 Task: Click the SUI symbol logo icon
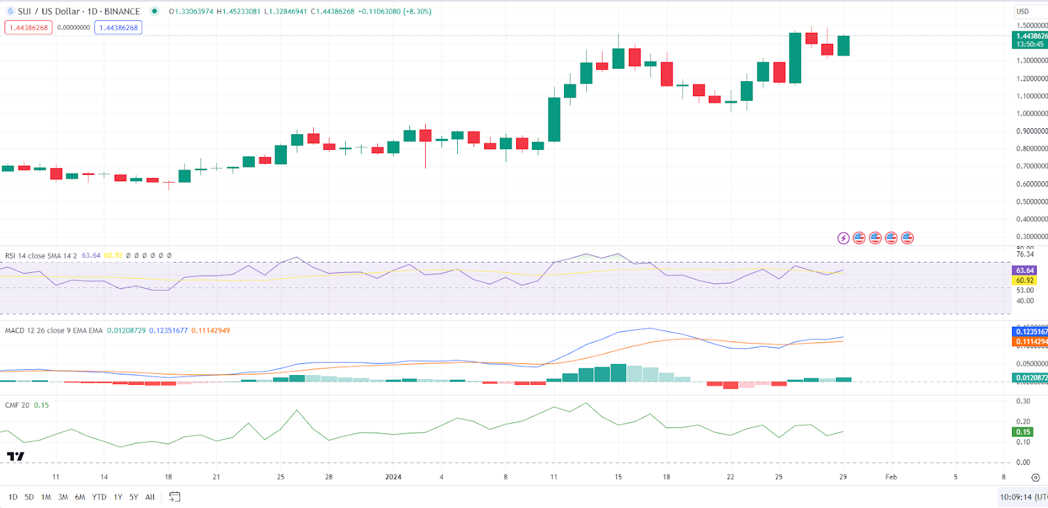[x=10, y=11]
